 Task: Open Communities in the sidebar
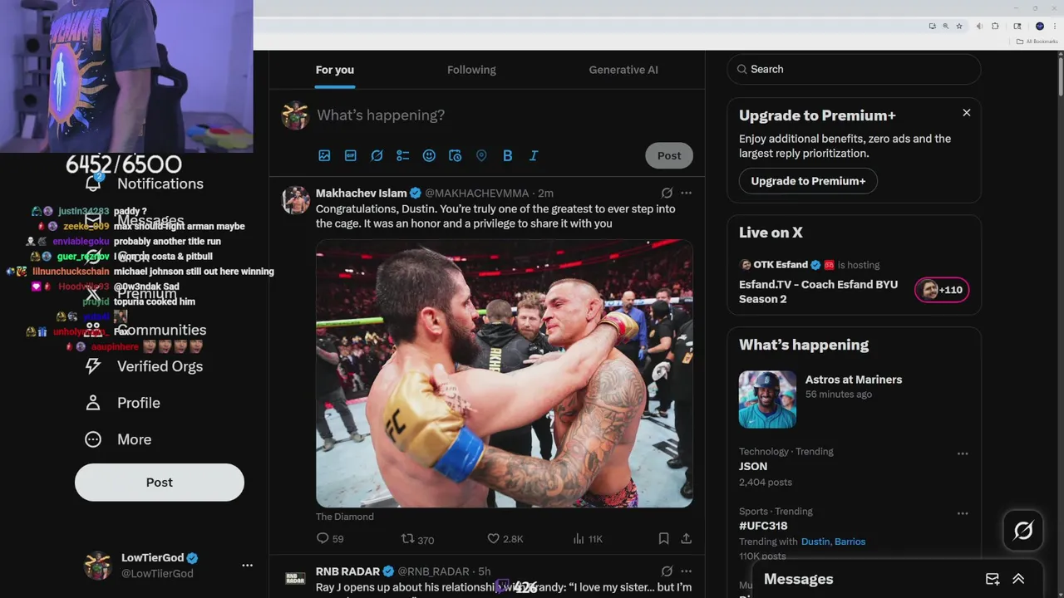pyautogui.click(x=146, y=330)
